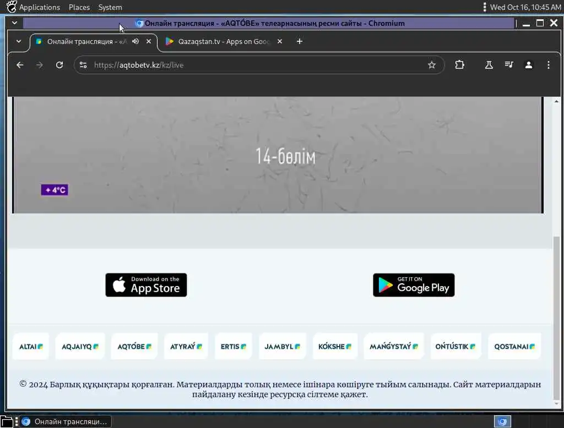This screenshot has width=564, height=428.
Task: Reload the aqtobetv.kz page
Action: pos(59,65)
